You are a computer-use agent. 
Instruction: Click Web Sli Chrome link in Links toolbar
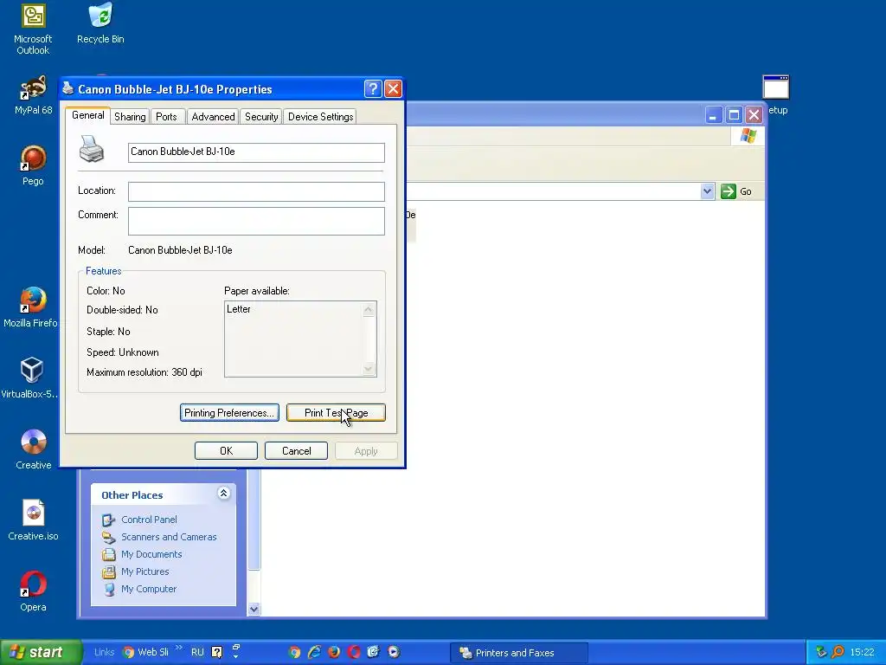click(x=145, y=652)
